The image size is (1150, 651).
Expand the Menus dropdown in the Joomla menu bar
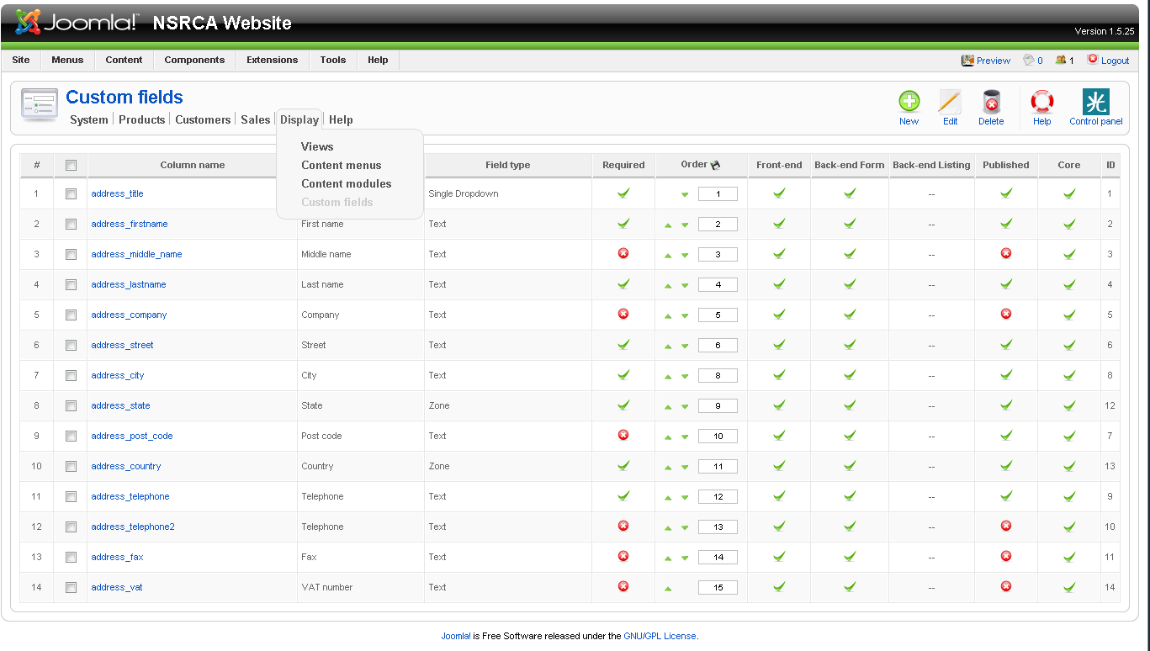tap(67, 61)
